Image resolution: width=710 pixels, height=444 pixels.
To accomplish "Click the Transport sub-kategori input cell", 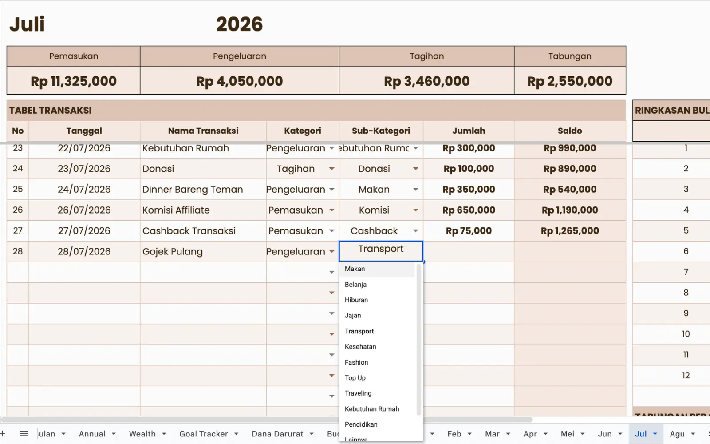I will tap(381, 251).
